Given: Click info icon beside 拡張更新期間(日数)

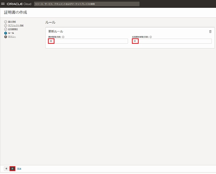Looking at the screenshot, I should coord(151,37).
